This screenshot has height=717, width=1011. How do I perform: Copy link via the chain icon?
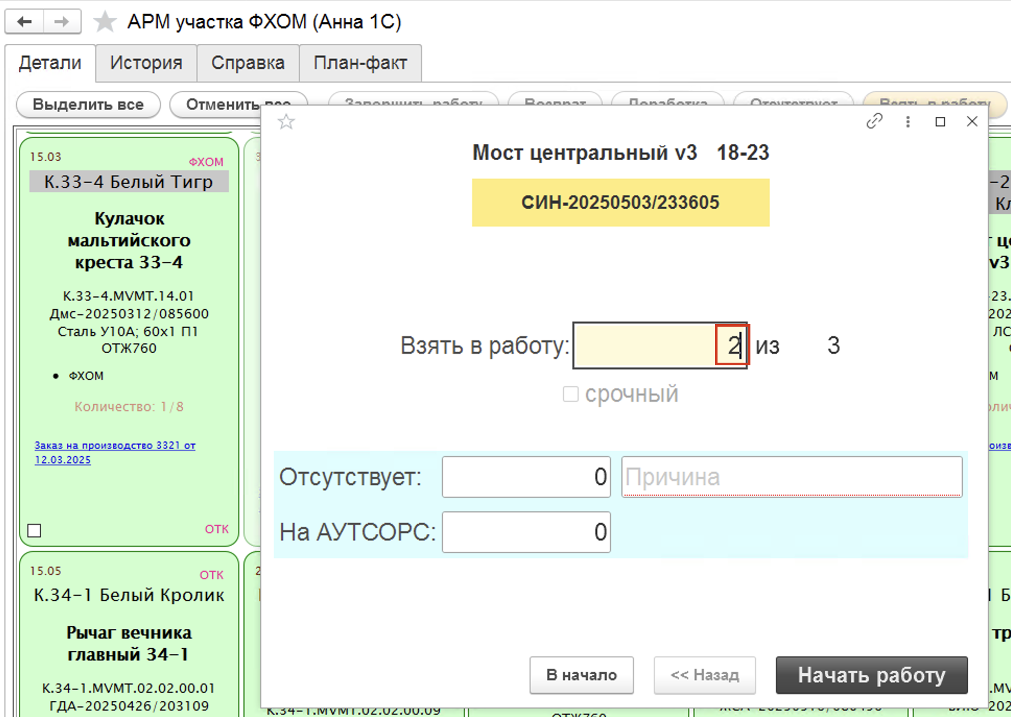(x=874, y=122)
